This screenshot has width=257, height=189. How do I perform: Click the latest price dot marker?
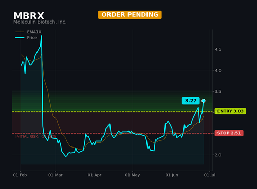(204, 101)
